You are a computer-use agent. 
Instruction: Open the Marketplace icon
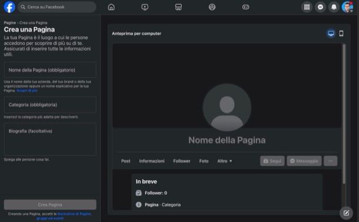178,7
